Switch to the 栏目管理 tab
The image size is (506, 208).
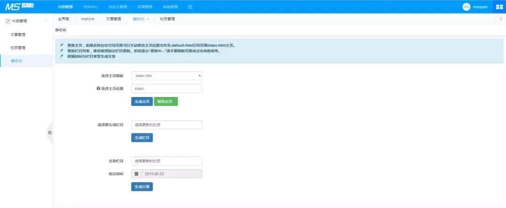click(x=167, y=19)
